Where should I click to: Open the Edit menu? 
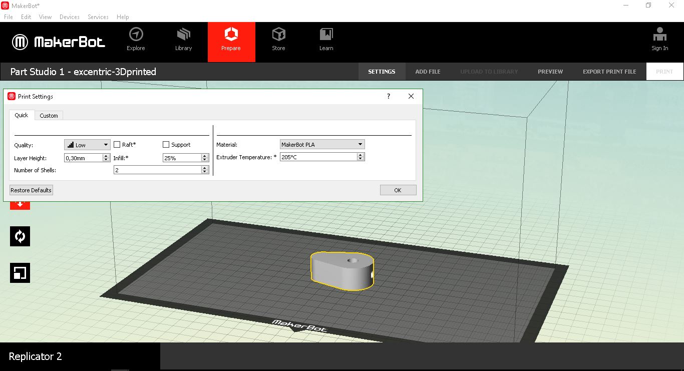coord(26,17)
